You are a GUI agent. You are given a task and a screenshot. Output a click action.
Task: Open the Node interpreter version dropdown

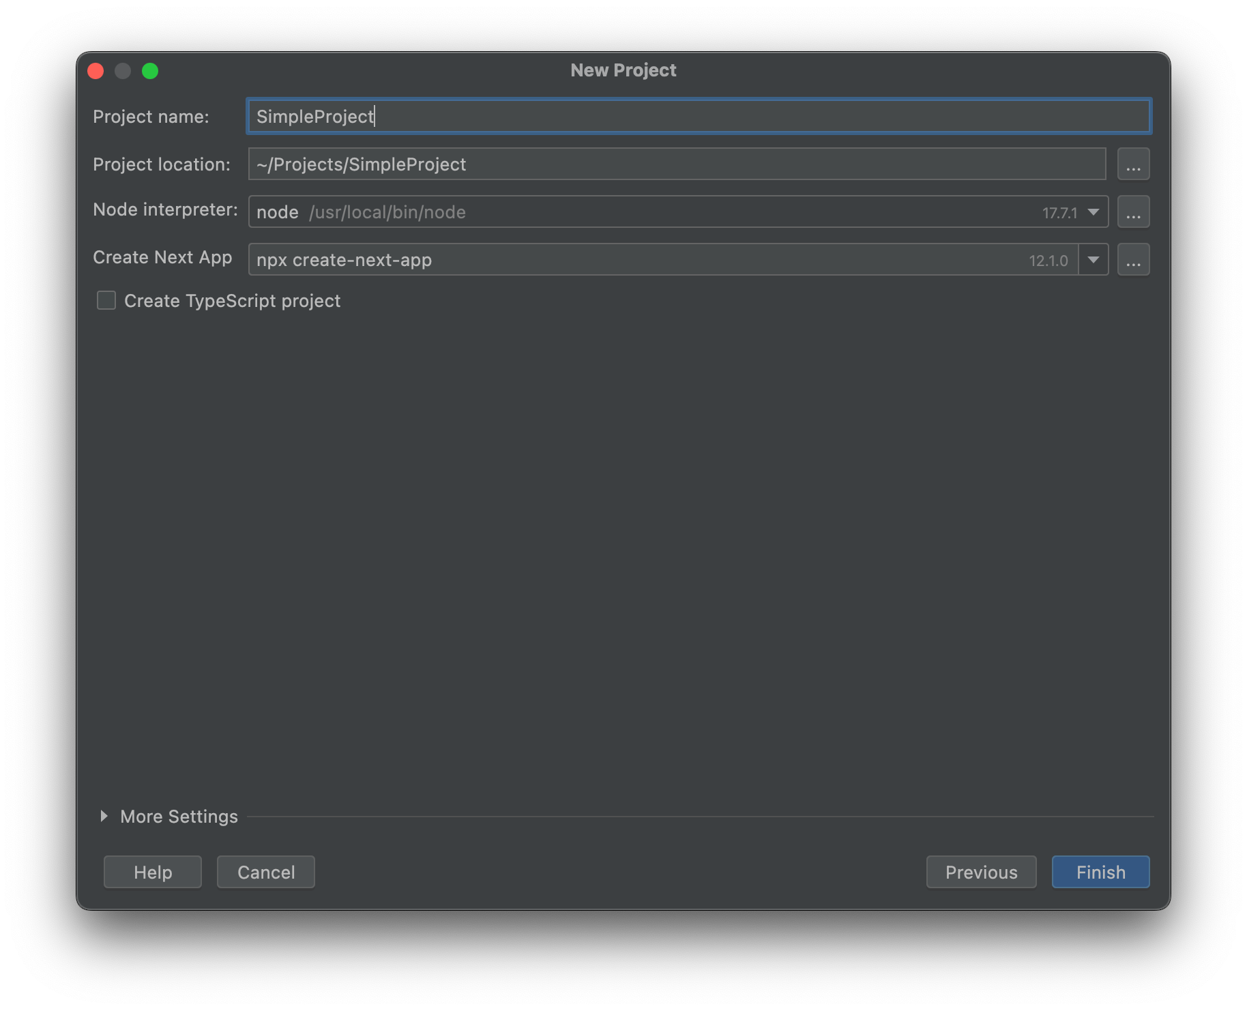click(x=1093, y=211)
